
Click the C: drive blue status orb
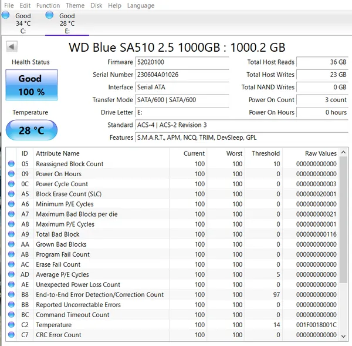tap(6, 15)
